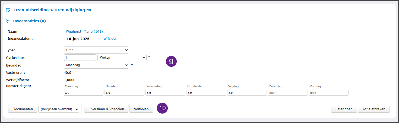Viewport: 399px width, 123px height.
Task: Click the Zondag hours input field
Action: tap(328, 93)
